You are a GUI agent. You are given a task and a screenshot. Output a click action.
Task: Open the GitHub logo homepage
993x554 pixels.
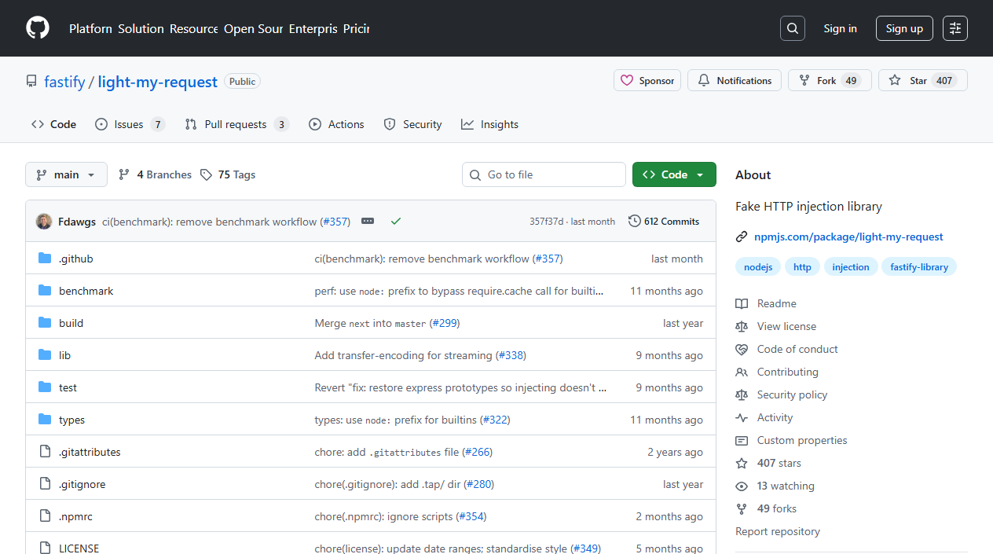(x=38, y=28)
